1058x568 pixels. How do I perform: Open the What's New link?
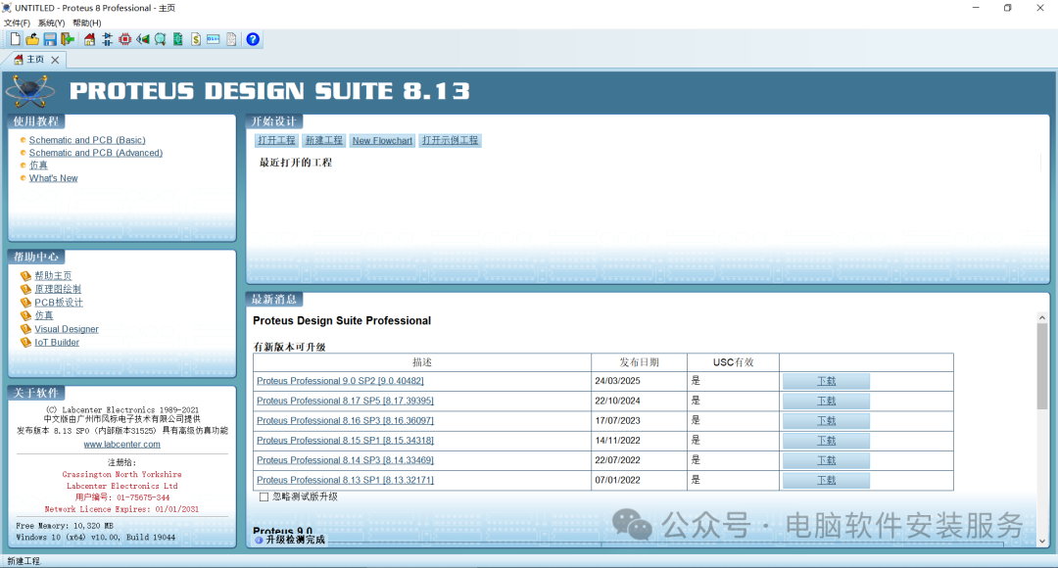(x=53, y=178)
